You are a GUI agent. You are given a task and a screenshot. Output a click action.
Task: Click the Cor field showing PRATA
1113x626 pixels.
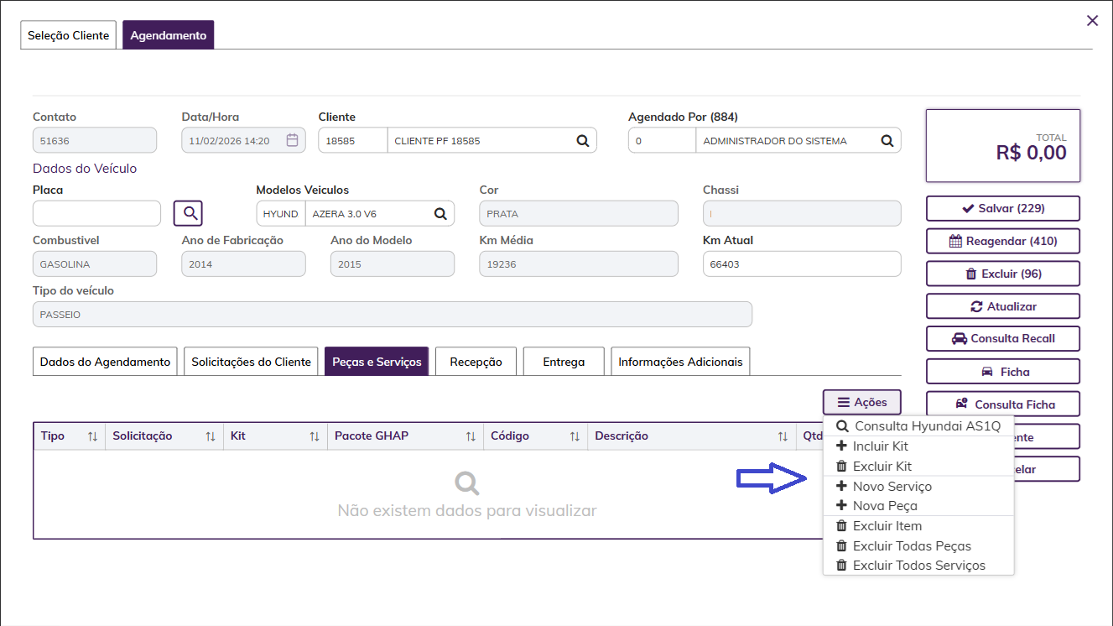tap(579, 214)
